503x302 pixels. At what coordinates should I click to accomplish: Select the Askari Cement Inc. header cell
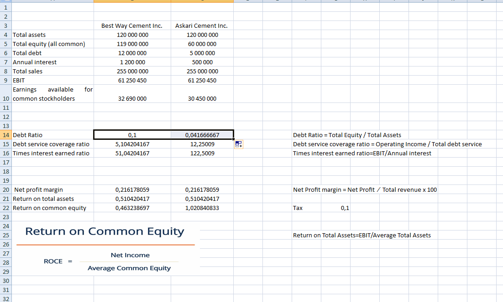click(201, 26)
